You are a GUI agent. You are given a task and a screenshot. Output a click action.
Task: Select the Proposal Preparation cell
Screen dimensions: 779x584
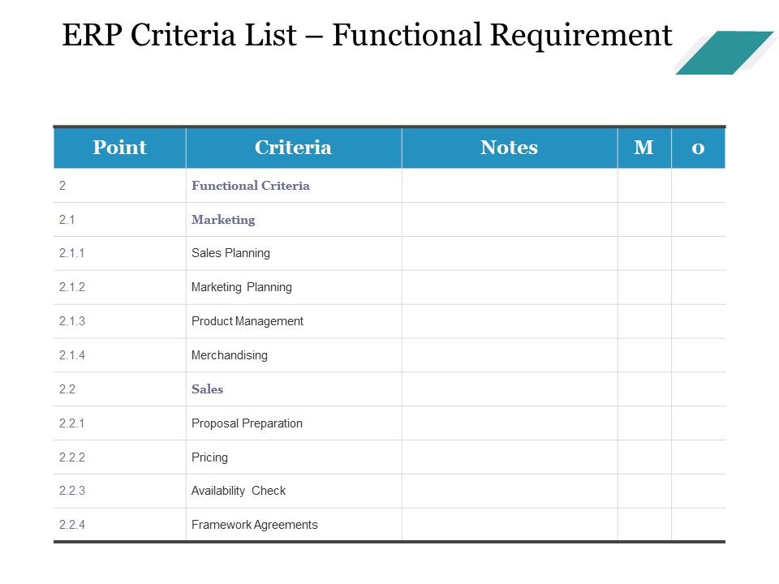click(x=294, y=423)
